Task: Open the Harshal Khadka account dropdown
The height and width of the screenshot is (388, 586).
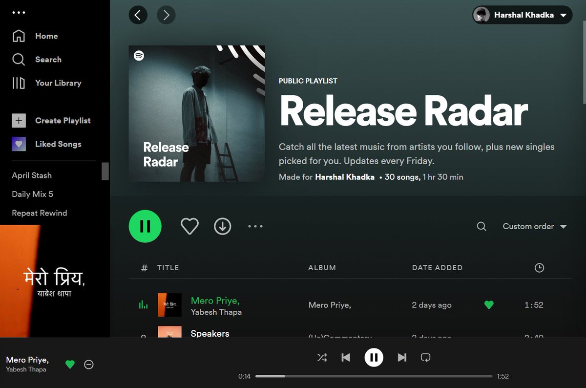Action: point(523,15)
